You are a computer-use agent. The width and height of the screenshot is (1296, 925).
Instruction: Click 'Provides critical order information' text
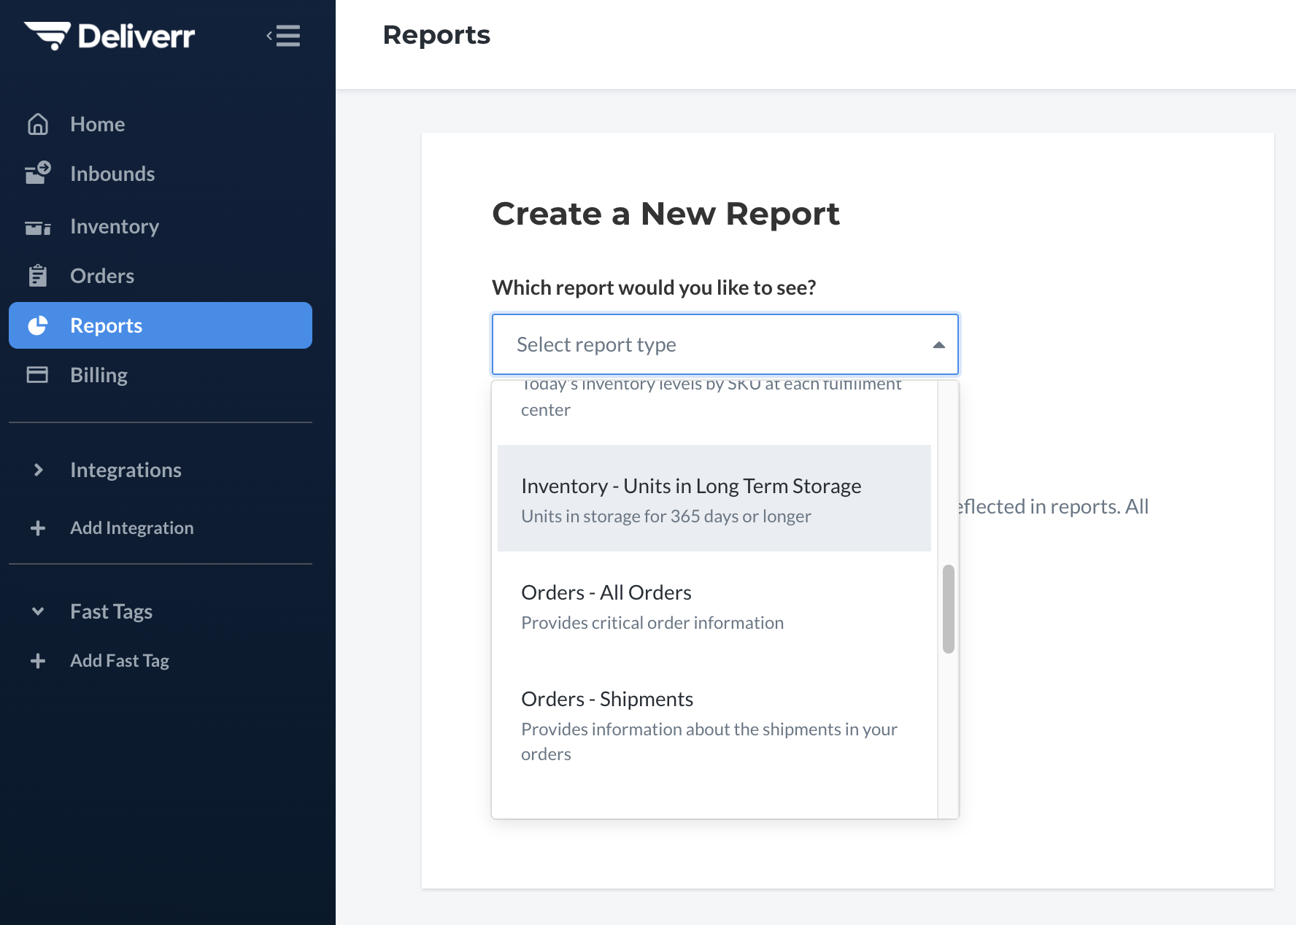(652, 623)
